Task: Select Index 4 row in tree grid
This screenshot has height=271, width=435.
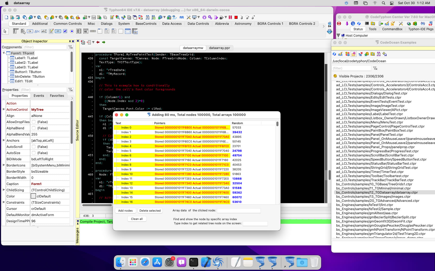Action: 195,146
